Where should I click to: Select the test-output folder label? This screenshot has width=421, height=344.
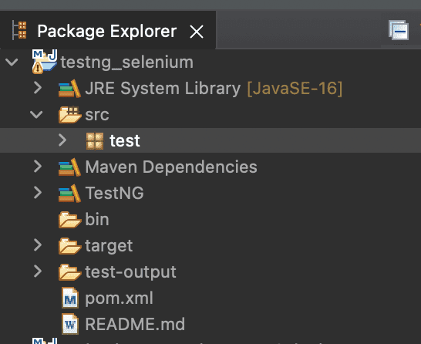click(x=130, y=272)
